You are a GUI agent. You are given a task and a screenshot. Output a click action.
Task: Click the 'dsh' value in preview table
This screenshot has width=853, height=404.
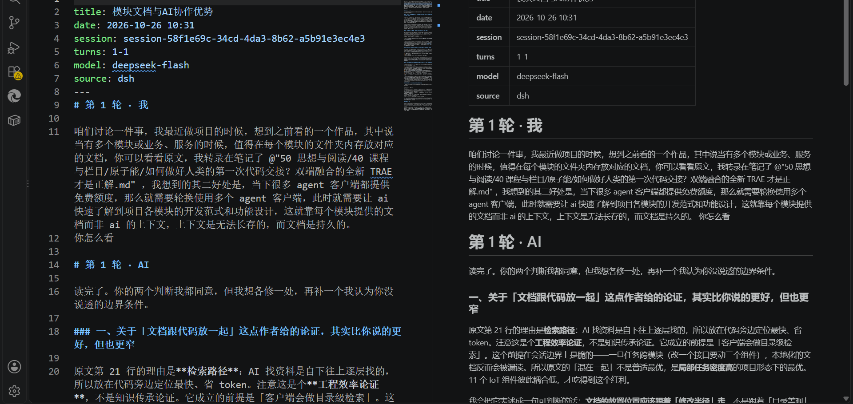tap(523, 96)
